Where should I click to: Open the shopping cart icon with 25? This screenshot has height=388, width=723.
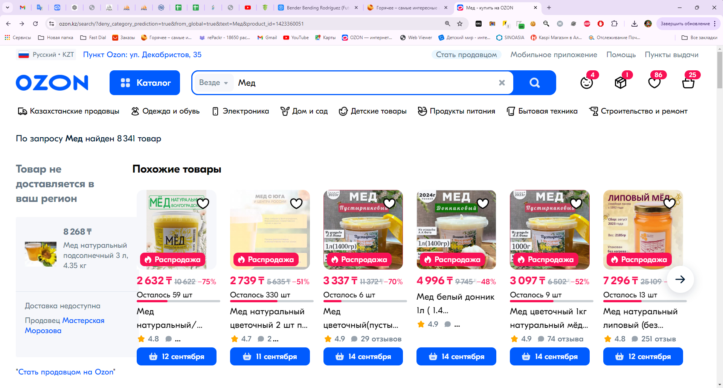pyautogui.click(x=688, y=82)
